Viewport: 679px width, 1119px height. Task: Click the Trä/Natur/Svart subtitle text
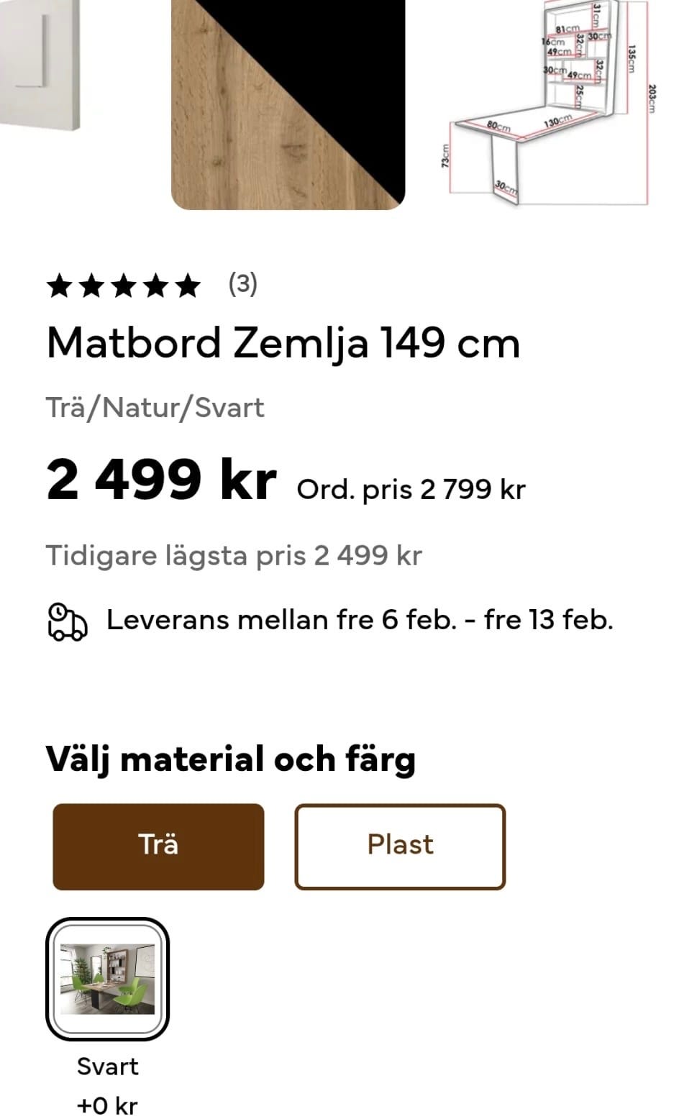point(155,408)
